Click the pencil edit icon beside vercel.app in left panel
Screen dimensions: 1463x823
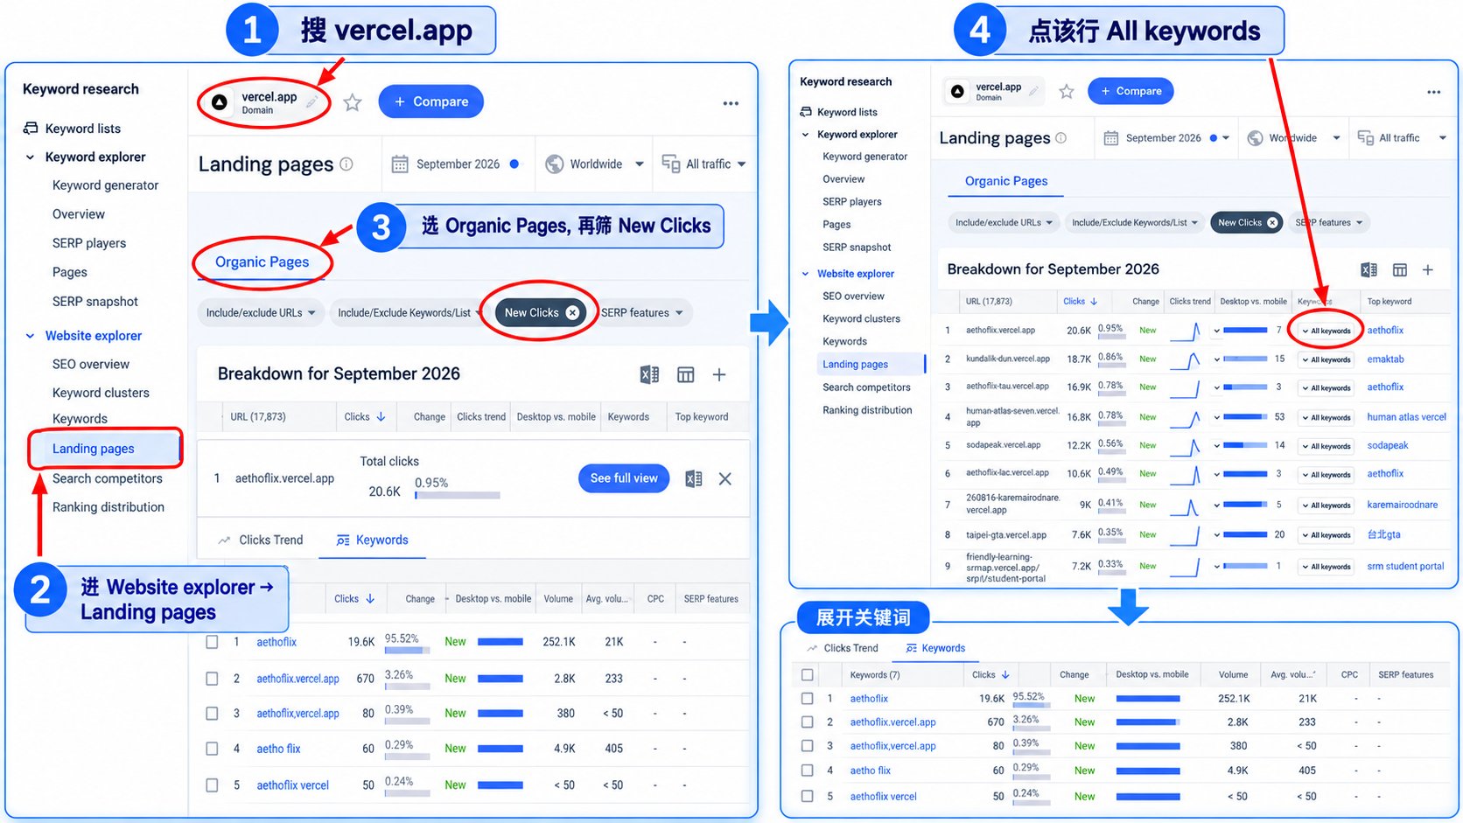(311, 102)
